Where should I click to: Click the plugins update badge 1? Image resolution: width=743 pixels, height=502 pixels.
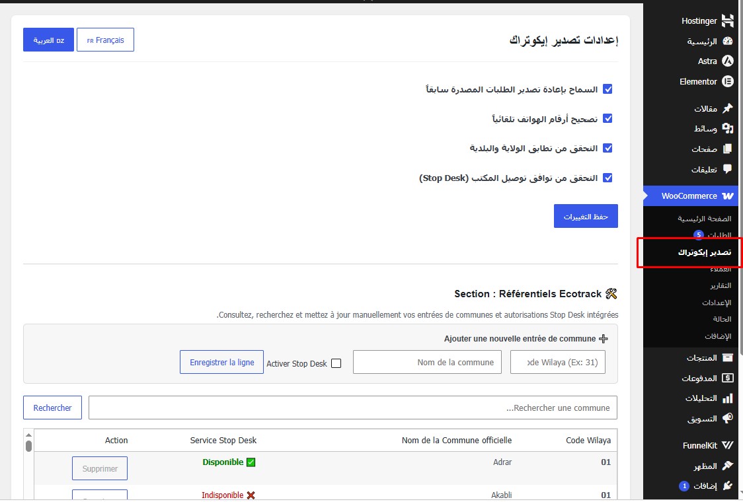click(x=684, y=486)
